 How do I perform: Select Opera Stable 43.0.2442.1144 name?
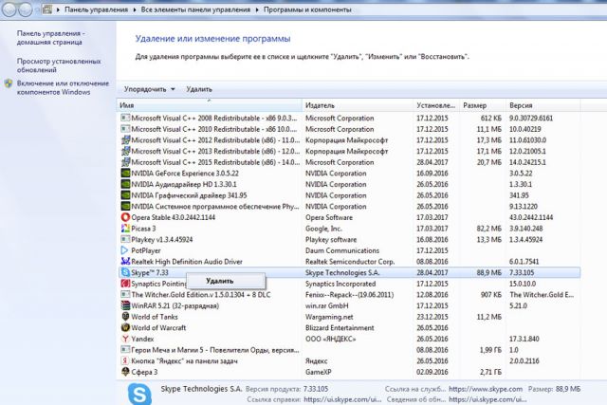(173, 217)
